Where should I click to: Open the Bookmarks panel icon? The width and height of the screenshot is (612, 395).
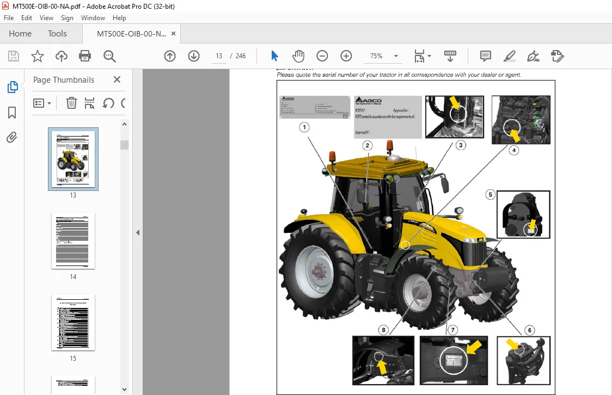pos(12,113)
